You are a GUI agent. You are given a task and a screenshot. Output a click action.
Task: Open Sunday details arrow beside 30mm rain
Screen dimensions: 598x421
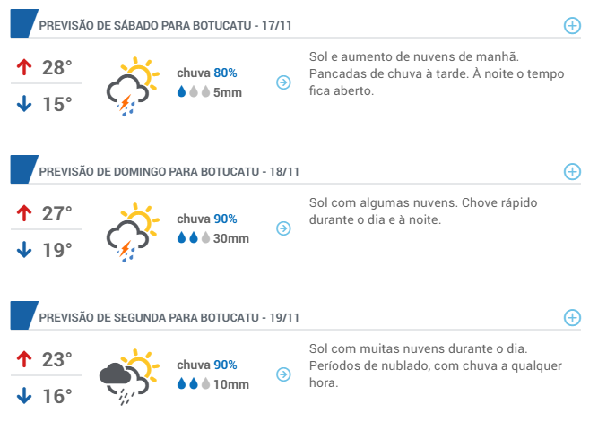click(x=283, y=228)
